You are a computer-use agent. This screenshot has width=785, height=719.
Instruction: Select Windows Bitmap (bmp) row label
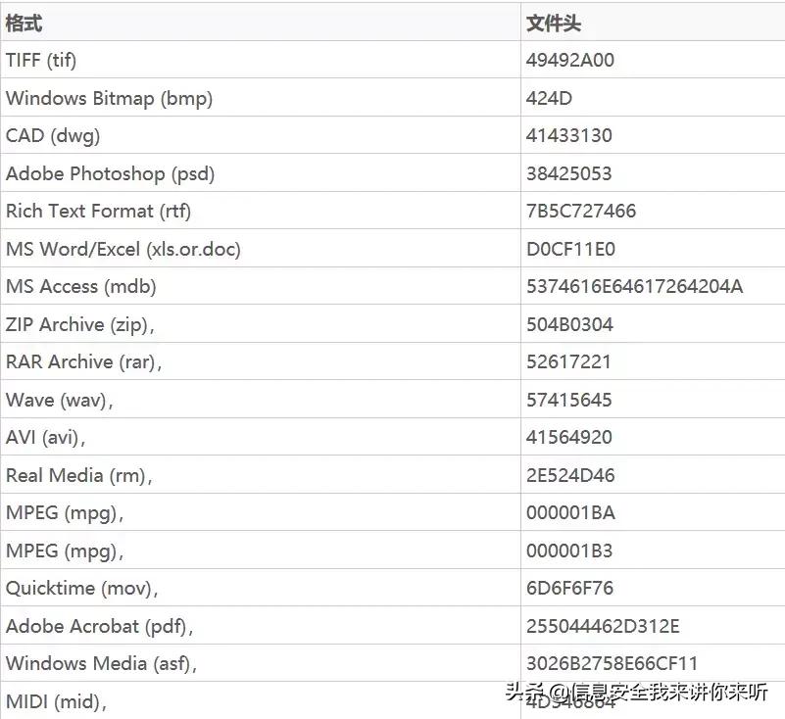point(109,98)
